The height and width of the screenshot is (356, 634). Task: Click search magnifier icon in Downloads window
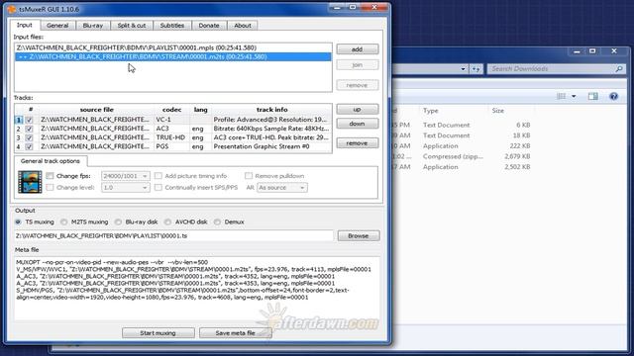point(618,69)
